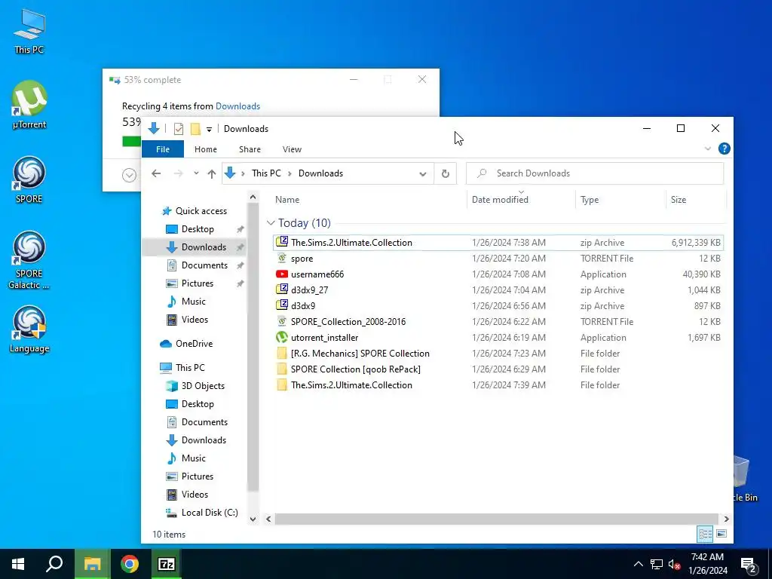This screenshot has height=579, width=772.
Task: Select the spore torrent file
Action: (498, 259)
